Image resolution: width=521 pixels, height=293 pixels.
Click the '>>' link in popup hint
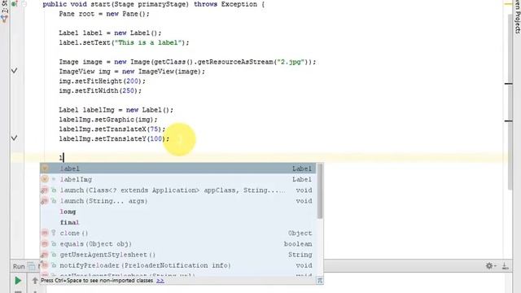(x=160, y=281)
